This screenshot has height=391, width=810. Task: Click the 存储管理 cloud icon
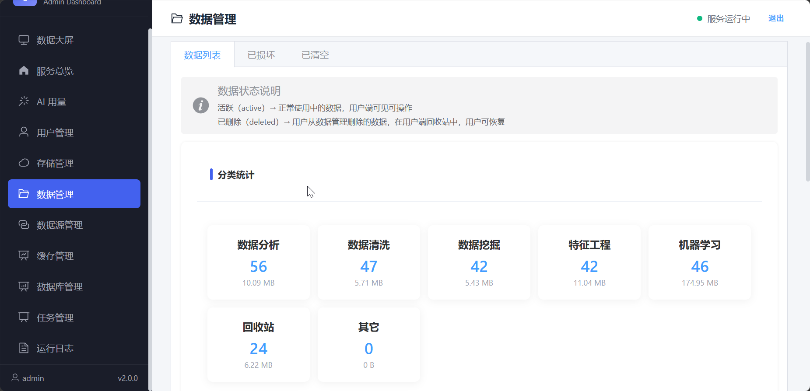tap(24, 163)
